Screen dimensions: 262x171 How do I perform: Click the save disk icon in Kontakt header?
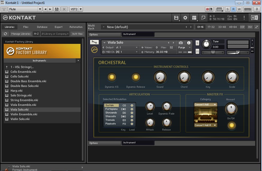176,18
